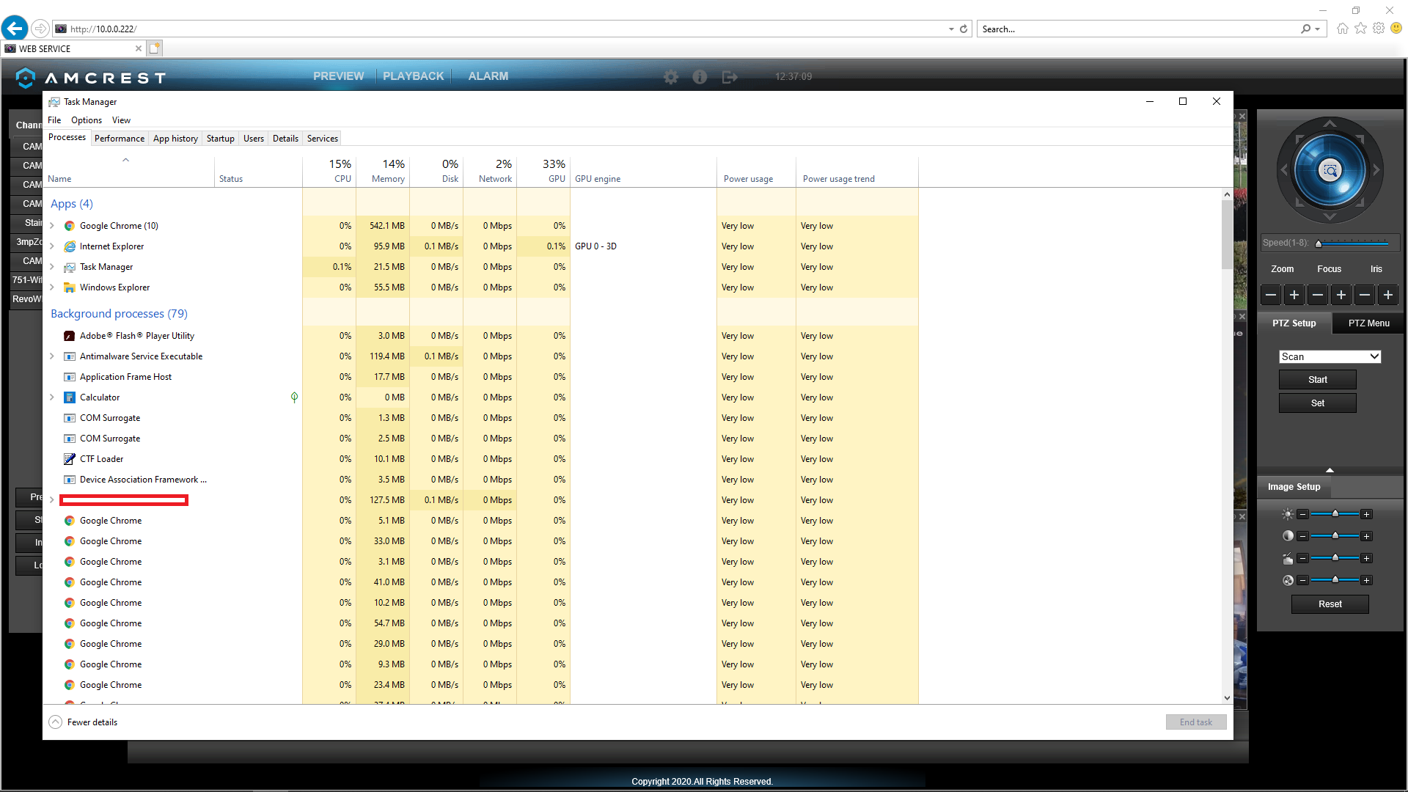The image size is (1408, 792).
Task: Open the PLAYBACK tab in Amcrest
Action: [x=413, y=76]
